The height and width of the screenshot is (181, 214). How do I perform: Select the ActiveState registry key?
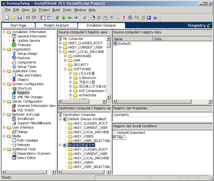pyautogui.click(x=87, y=95)
